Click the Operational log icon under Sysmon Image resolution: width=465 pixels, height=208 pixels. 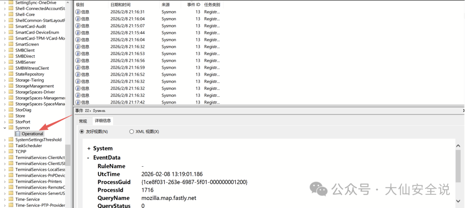click(x=18, y=134)
